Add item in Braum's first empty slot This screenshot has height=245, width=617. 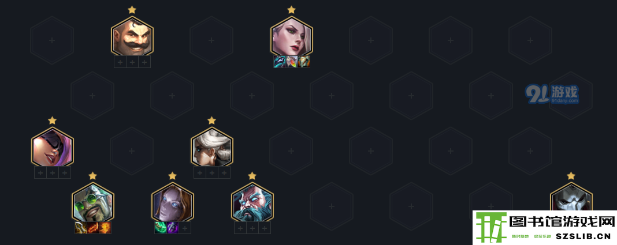120,62
